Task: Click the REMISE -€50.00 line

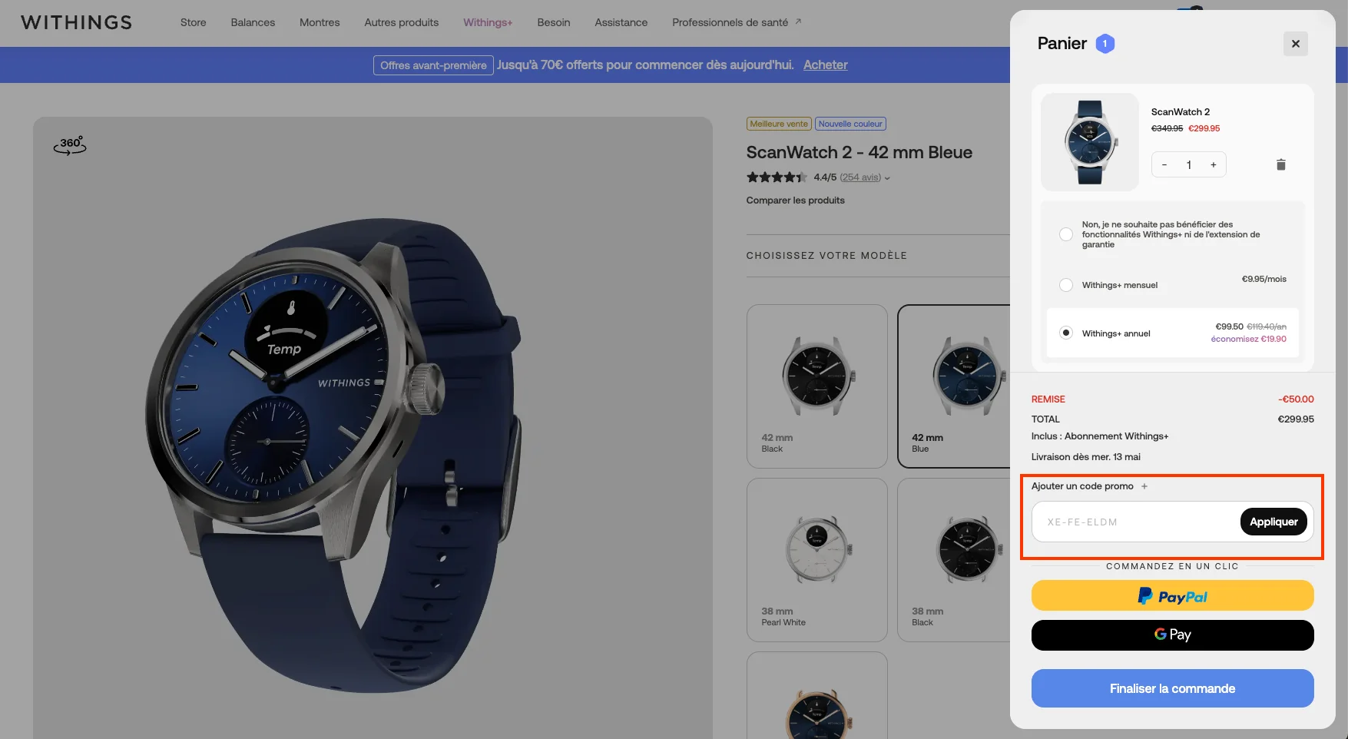Action: (1172, 399)
